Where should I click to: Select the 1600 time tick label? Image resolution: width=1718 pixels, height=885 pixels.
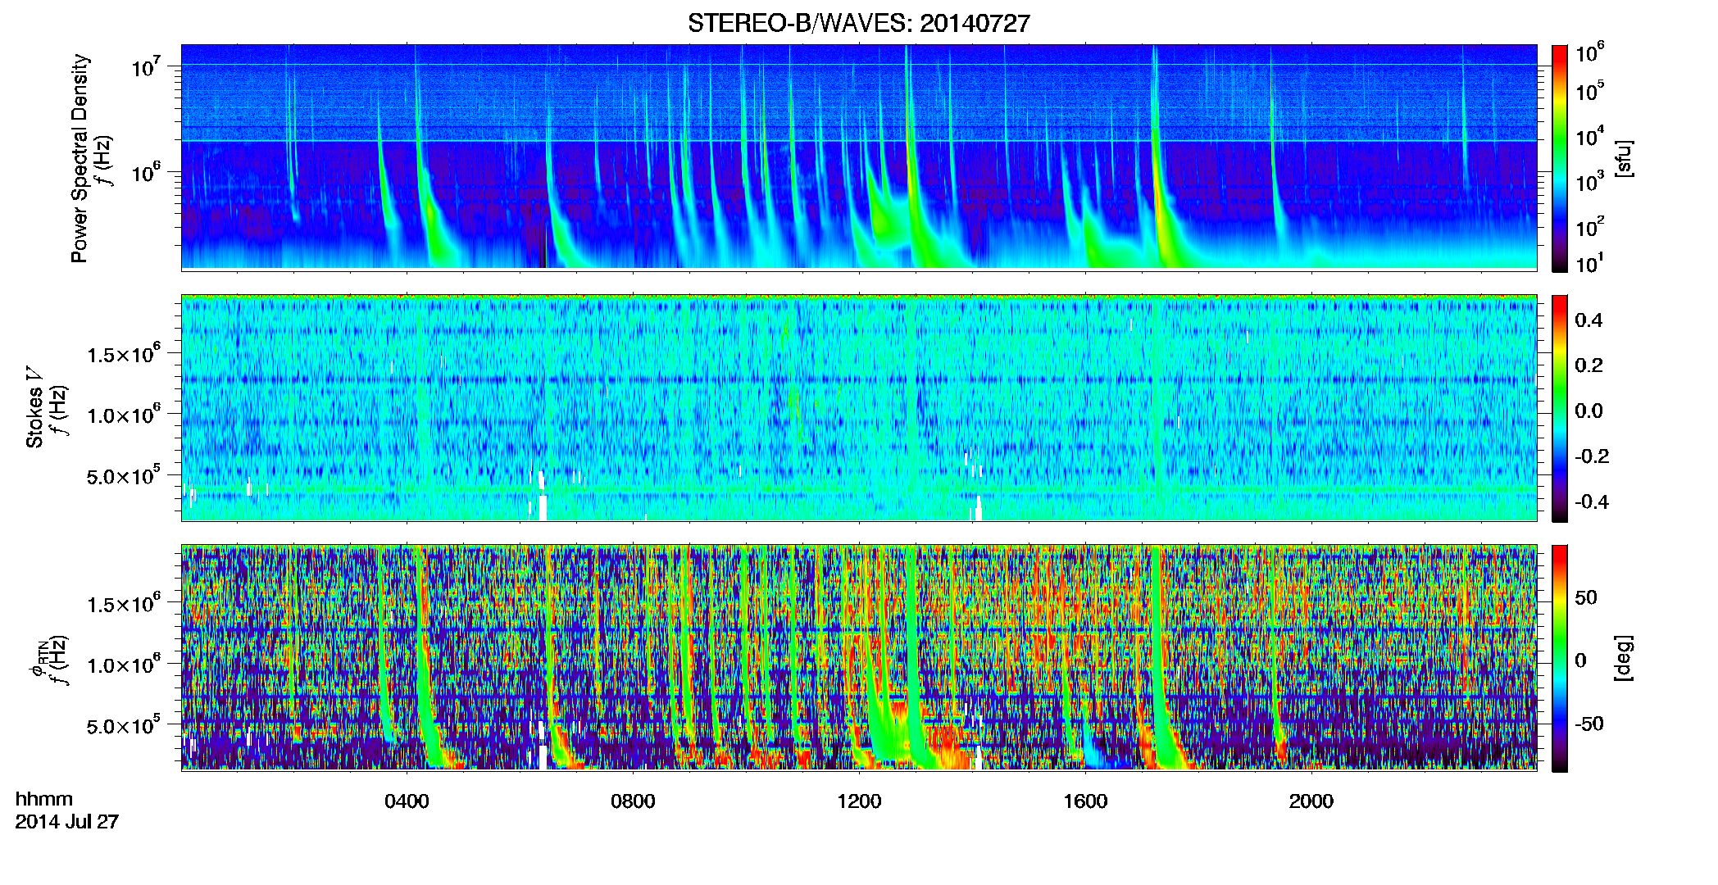click(1085, 801)
